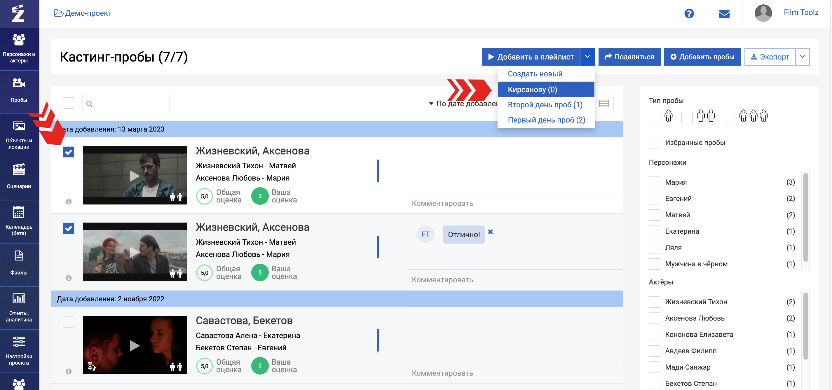Uncheck first Жизневский, Аксенова audition
The image size is (832, 390).
69,152
